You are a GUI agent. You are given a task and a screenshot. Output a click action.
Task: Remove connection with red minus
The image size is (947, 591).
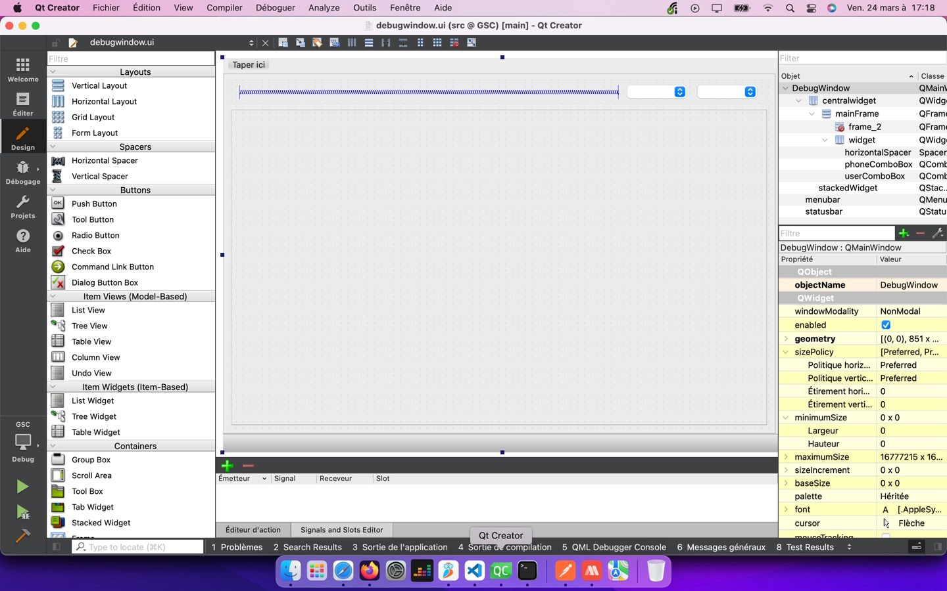coord(248,466)
